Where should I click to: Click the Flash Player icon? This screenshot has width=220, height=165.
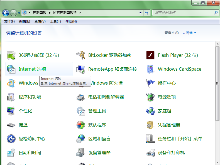[150, 55]
